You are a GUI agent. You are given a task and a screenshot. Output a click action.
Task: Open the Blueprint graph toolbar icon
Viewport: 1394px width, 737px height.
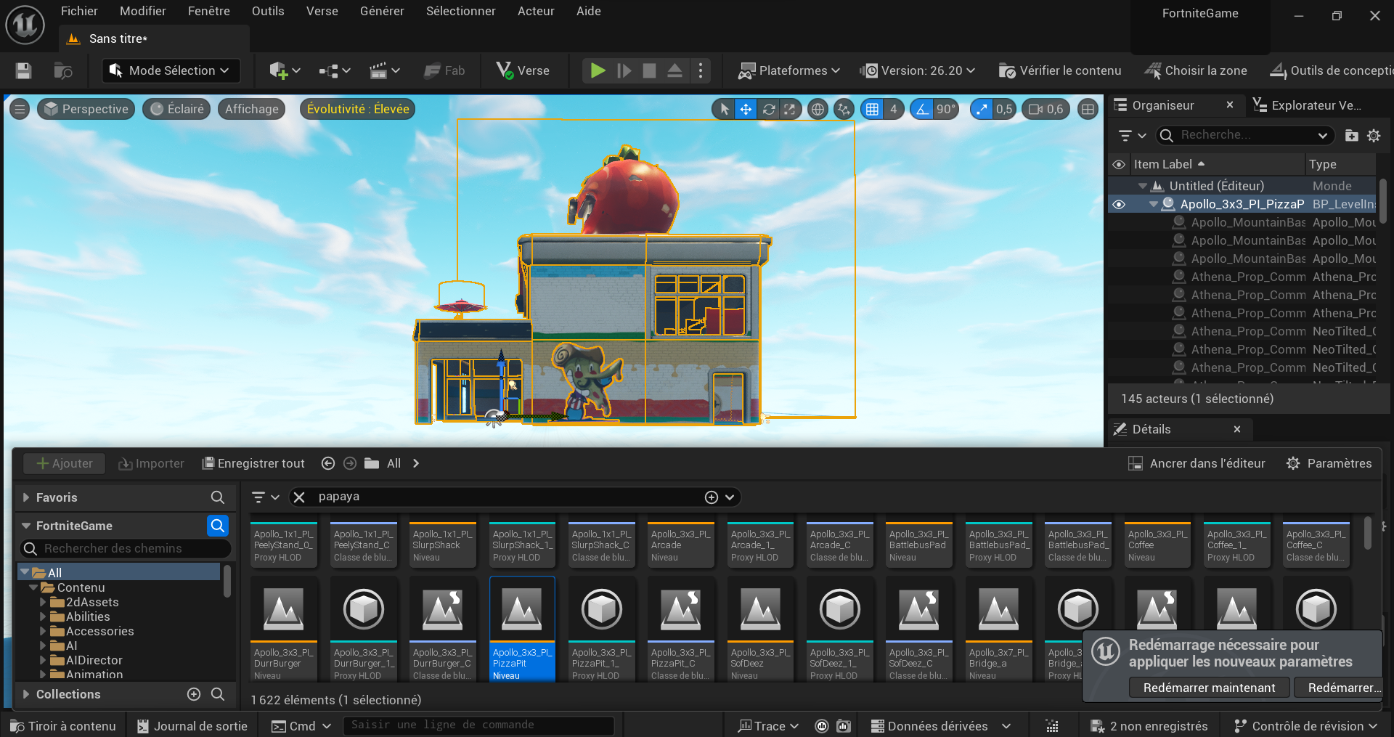coord(334,70)
